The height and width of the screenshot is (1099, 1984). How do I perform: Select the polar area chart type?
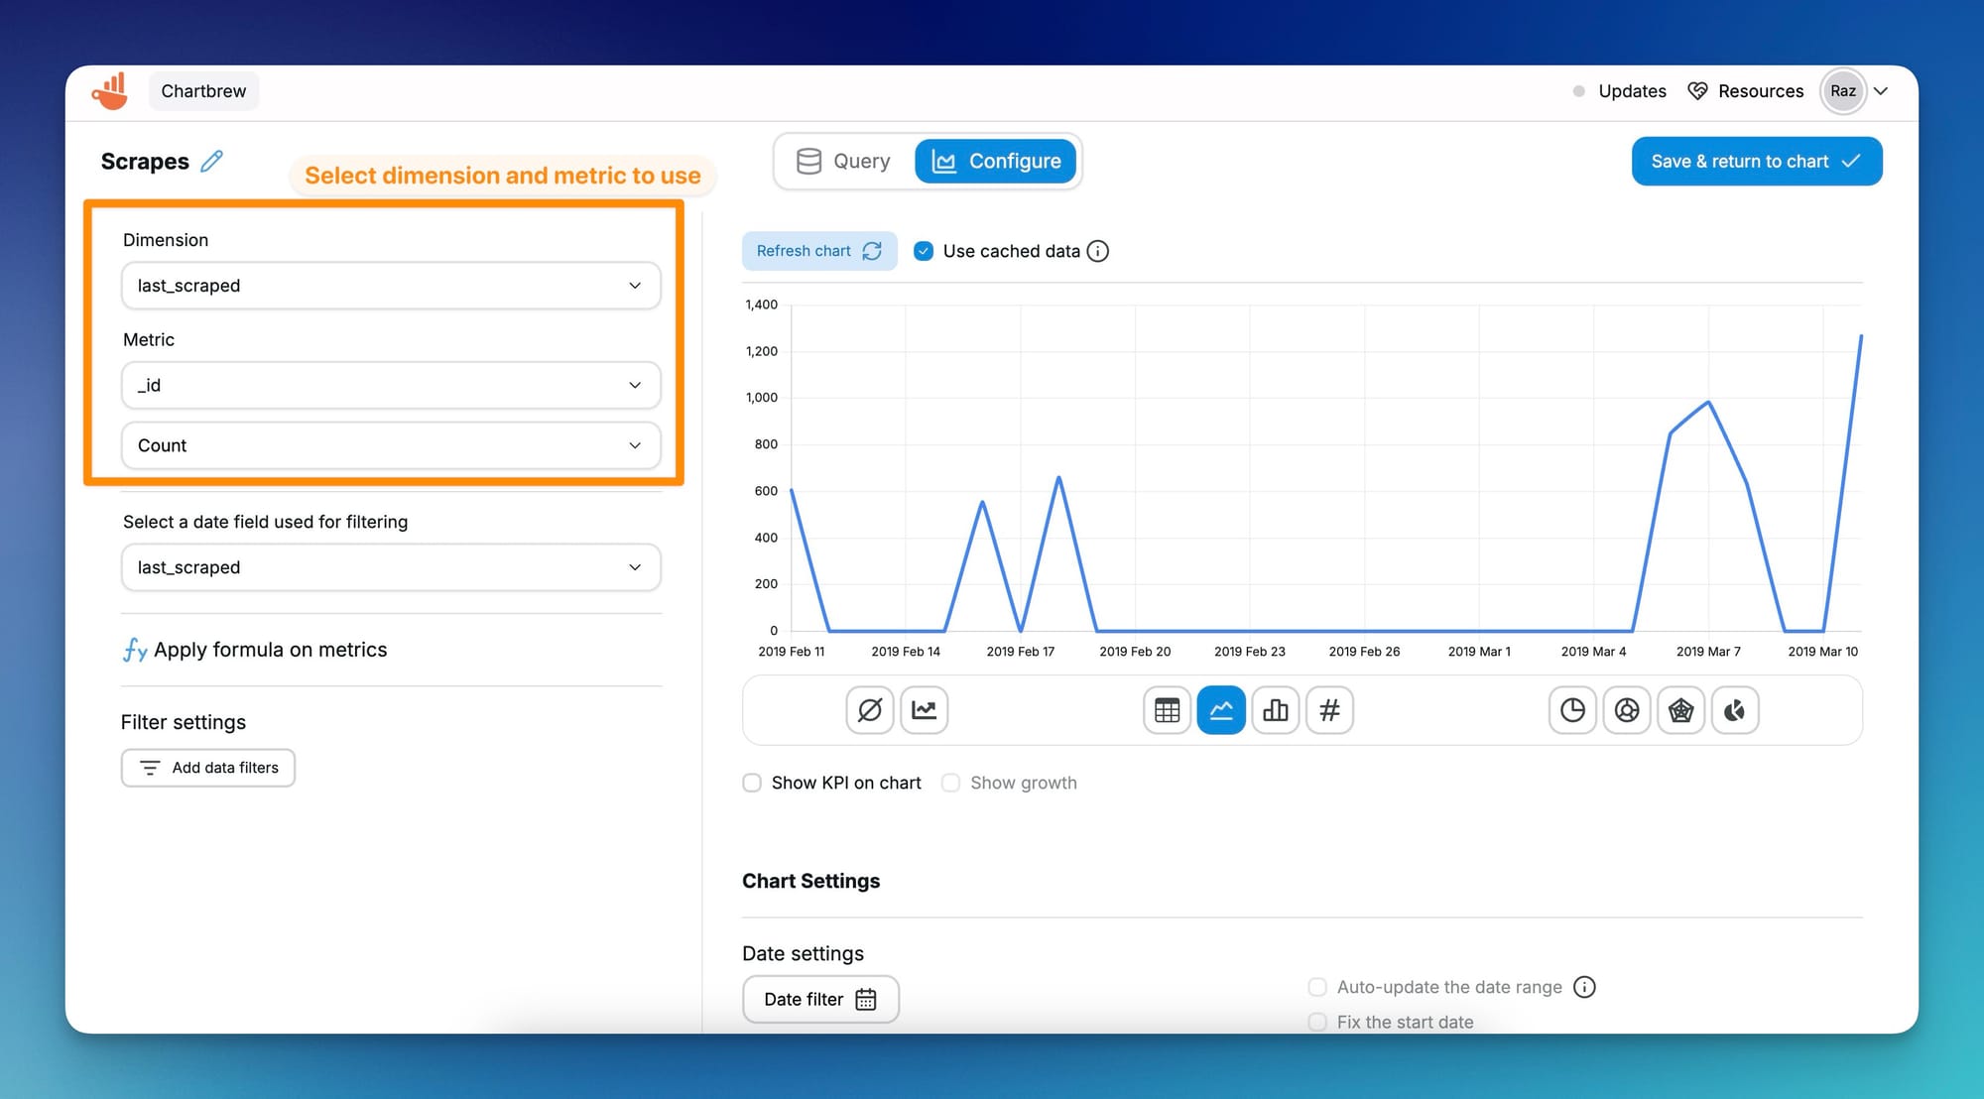(1735, 710)
